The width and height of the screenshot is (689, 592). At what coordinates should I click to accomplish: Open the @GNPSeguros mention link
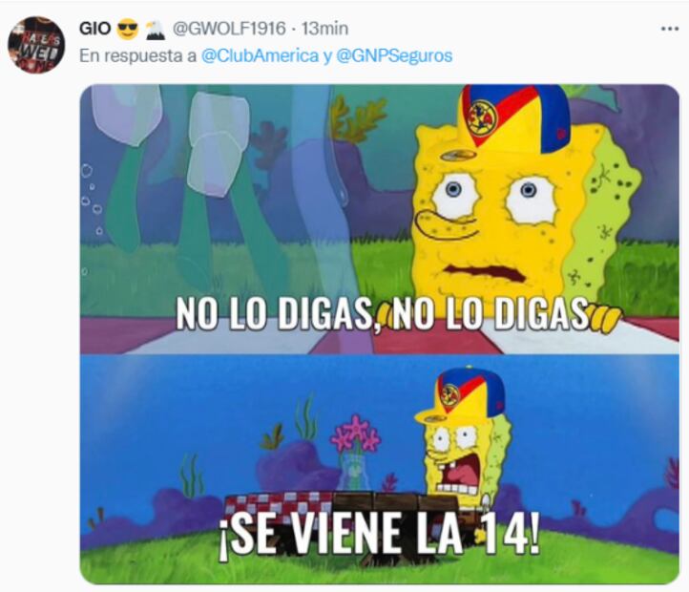tap(394, 55)
